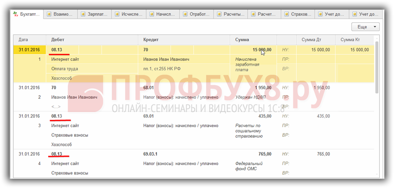
Task: Open the Расчет... tab left of Страхов...
Action: (267, 14)
